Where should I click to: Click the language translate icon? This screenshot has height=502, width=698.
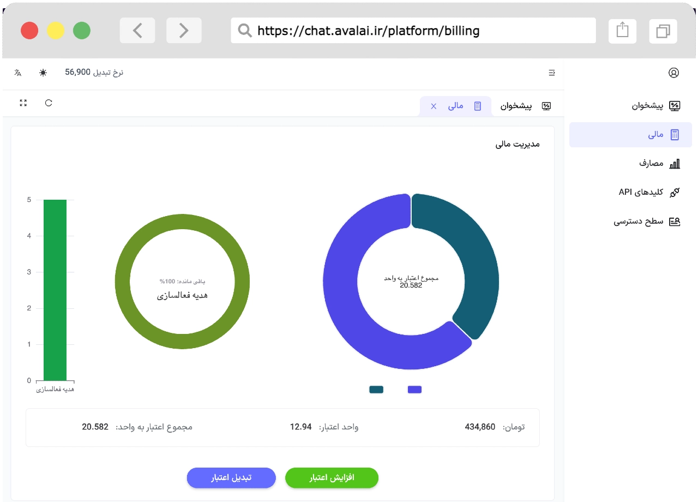(18, 73)
